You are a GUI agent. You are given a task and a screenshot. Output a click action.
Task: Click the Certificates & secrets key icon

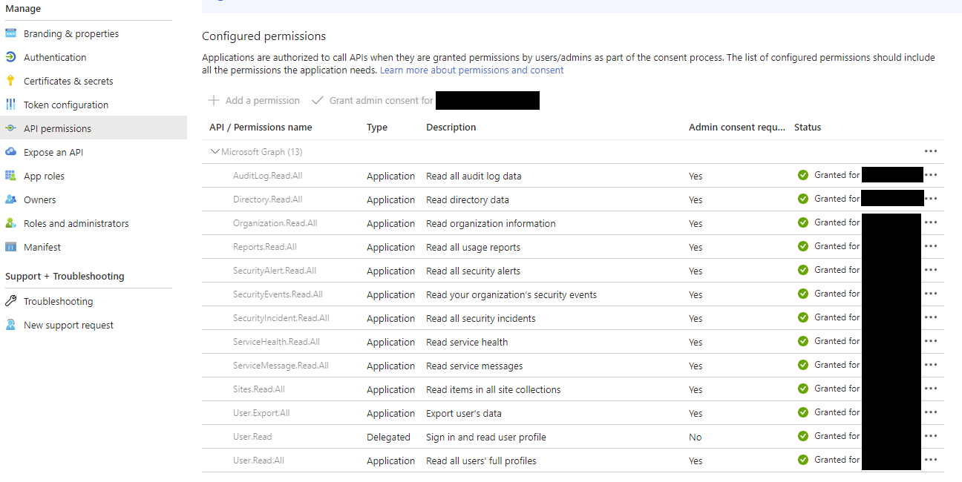[10, 81]
